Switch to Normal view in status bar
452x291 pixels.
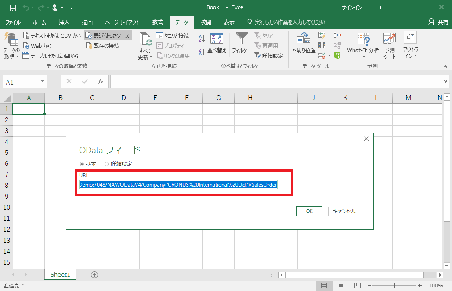tap(324, 286)
